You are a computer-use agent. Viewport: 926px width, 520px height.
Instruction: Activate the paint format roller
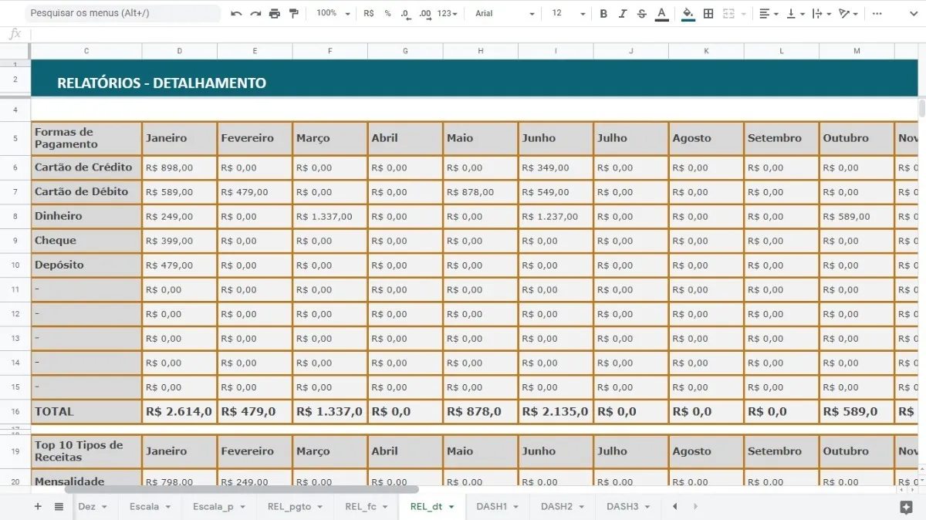click(x=293, y=14)
